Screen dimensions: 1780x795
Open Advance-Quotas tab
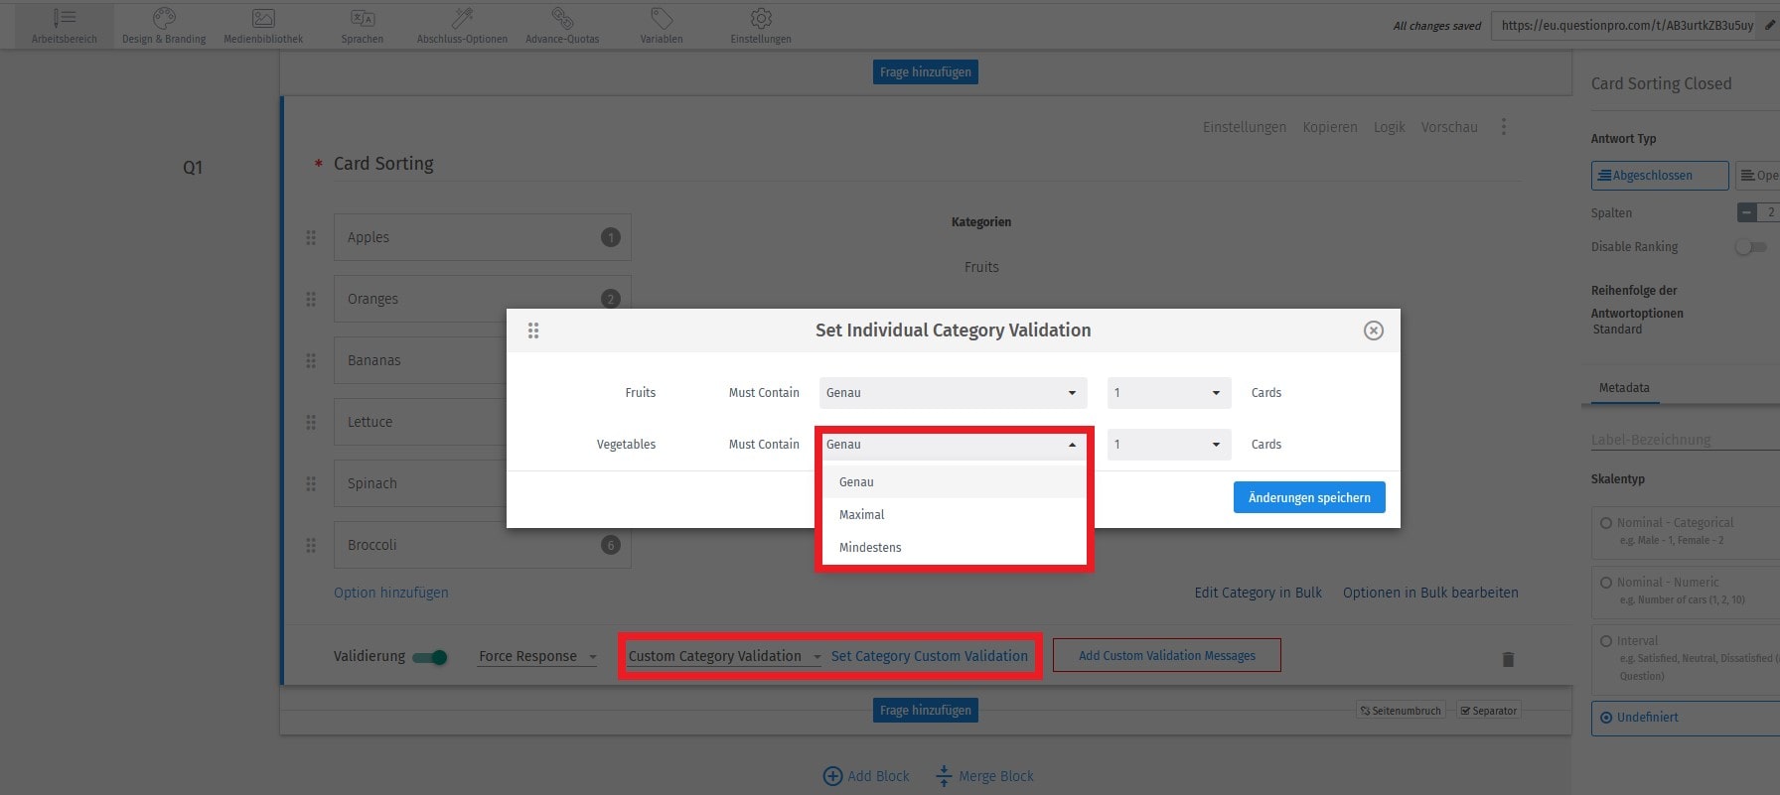point(562,26)
